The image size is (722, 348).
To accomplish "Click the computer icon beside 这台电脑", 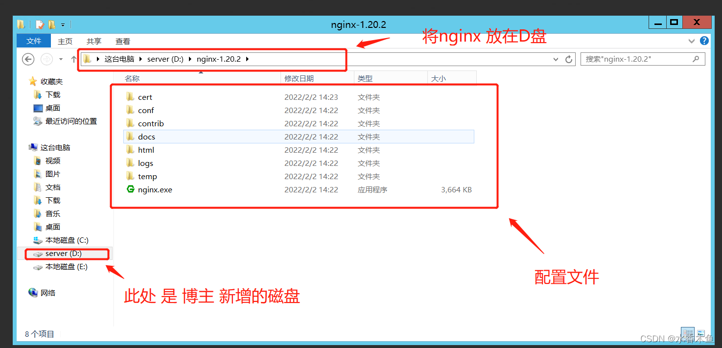I will 33,147.
